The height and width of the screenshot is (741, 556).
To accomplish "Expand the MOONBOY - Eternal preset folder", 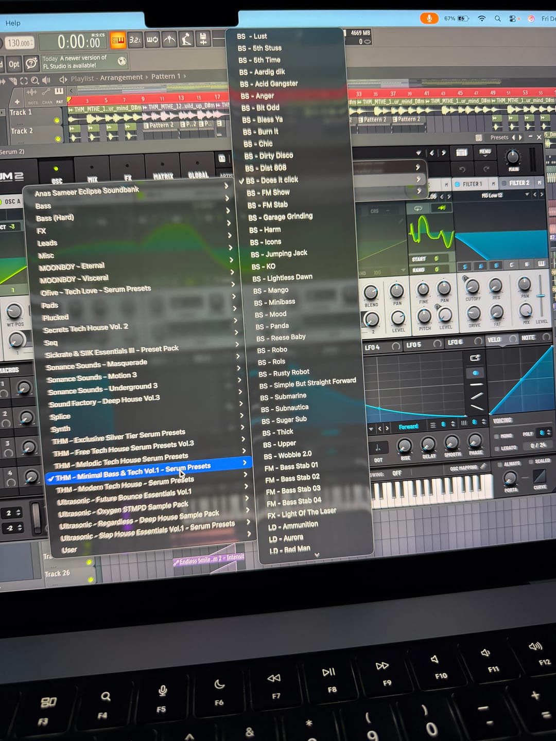I will click(x=134, y=265).
